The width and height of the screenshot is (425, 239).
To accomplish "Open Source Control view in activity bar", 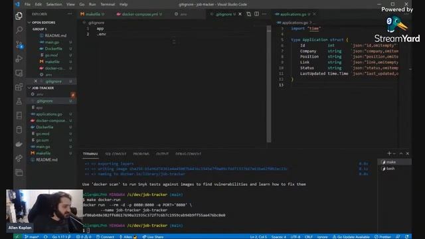I will 19,44.
